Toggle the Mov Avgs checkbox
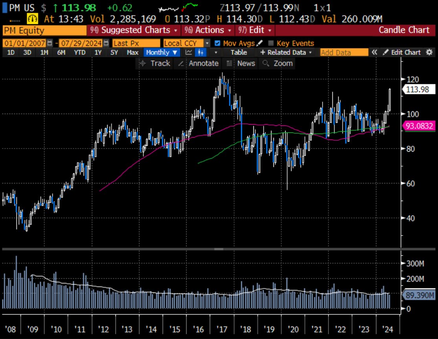 pyautogui.click(x=217, y=43)
